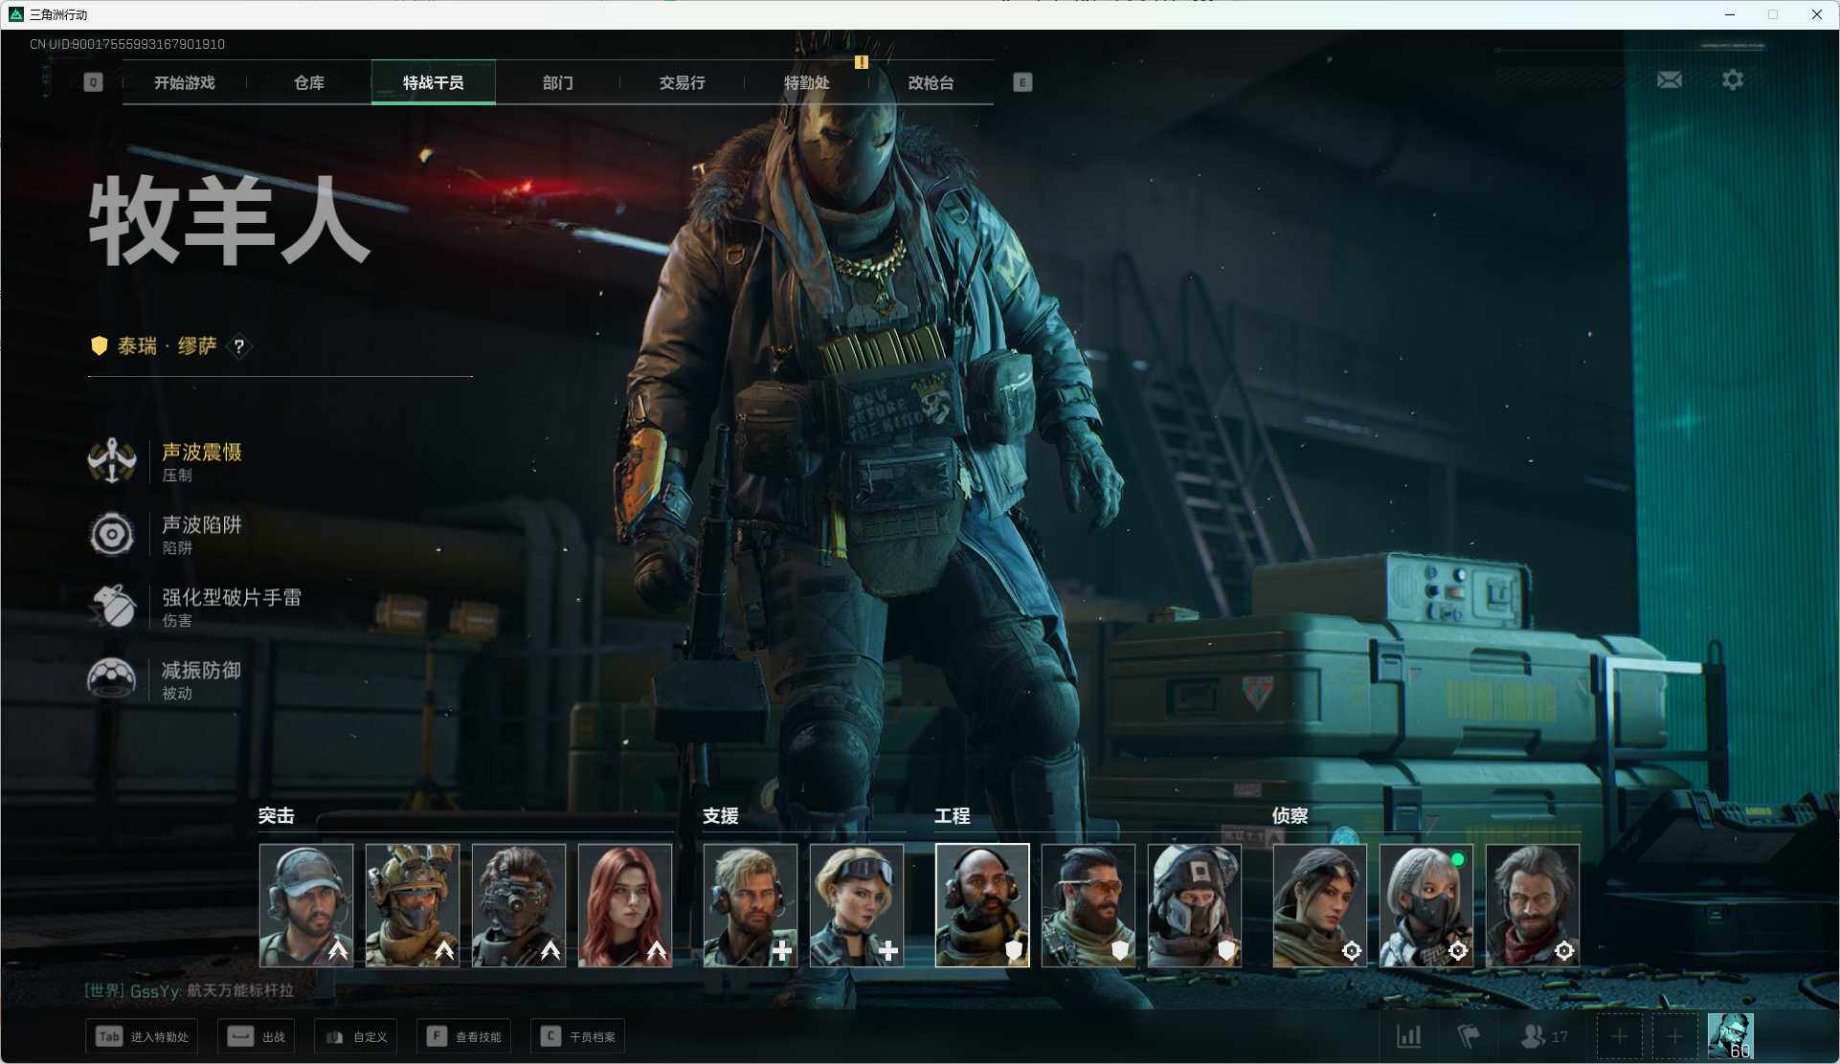Screen dimensions: 1840x1064
Task: Open the 交易行 tab
Action: point(682,82)
